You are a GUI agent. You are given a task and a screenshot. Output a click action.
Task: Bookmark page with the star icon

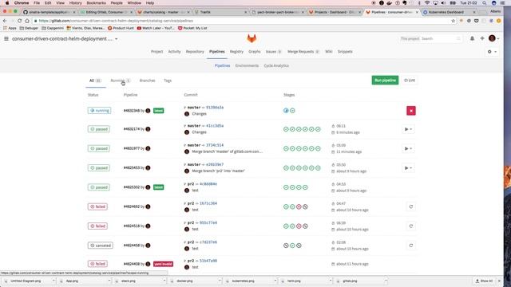453,21
